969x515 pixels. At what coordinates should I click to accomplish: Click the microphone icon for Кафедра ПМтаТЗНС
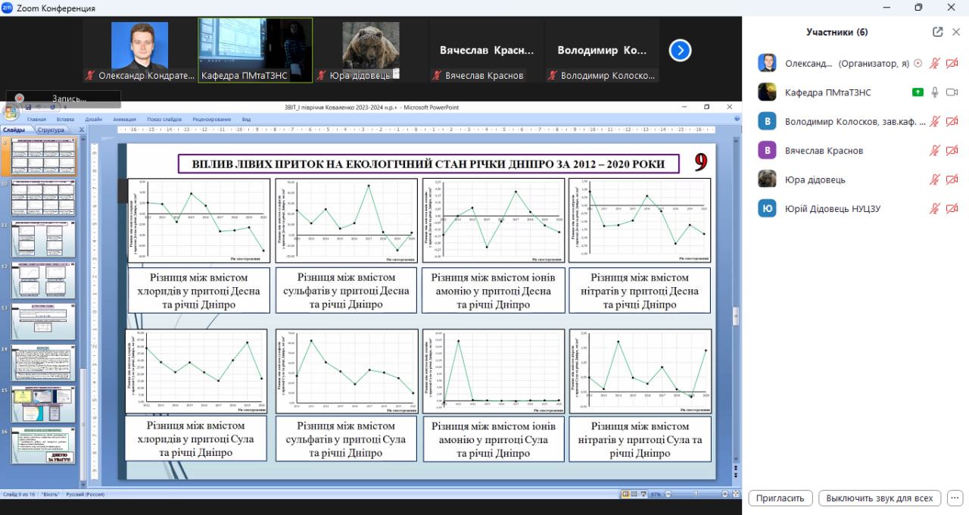coord(935,92)
